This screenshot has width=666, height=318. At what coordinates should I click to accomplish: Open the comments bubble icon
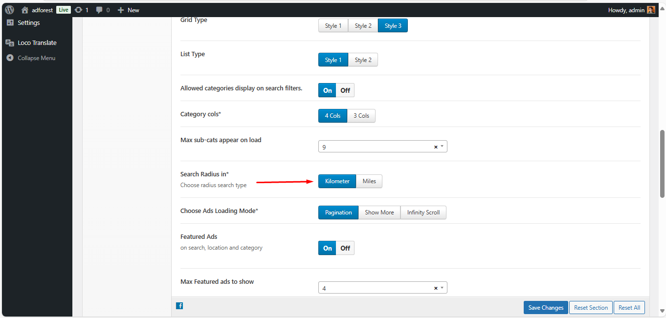coord(100,10)
